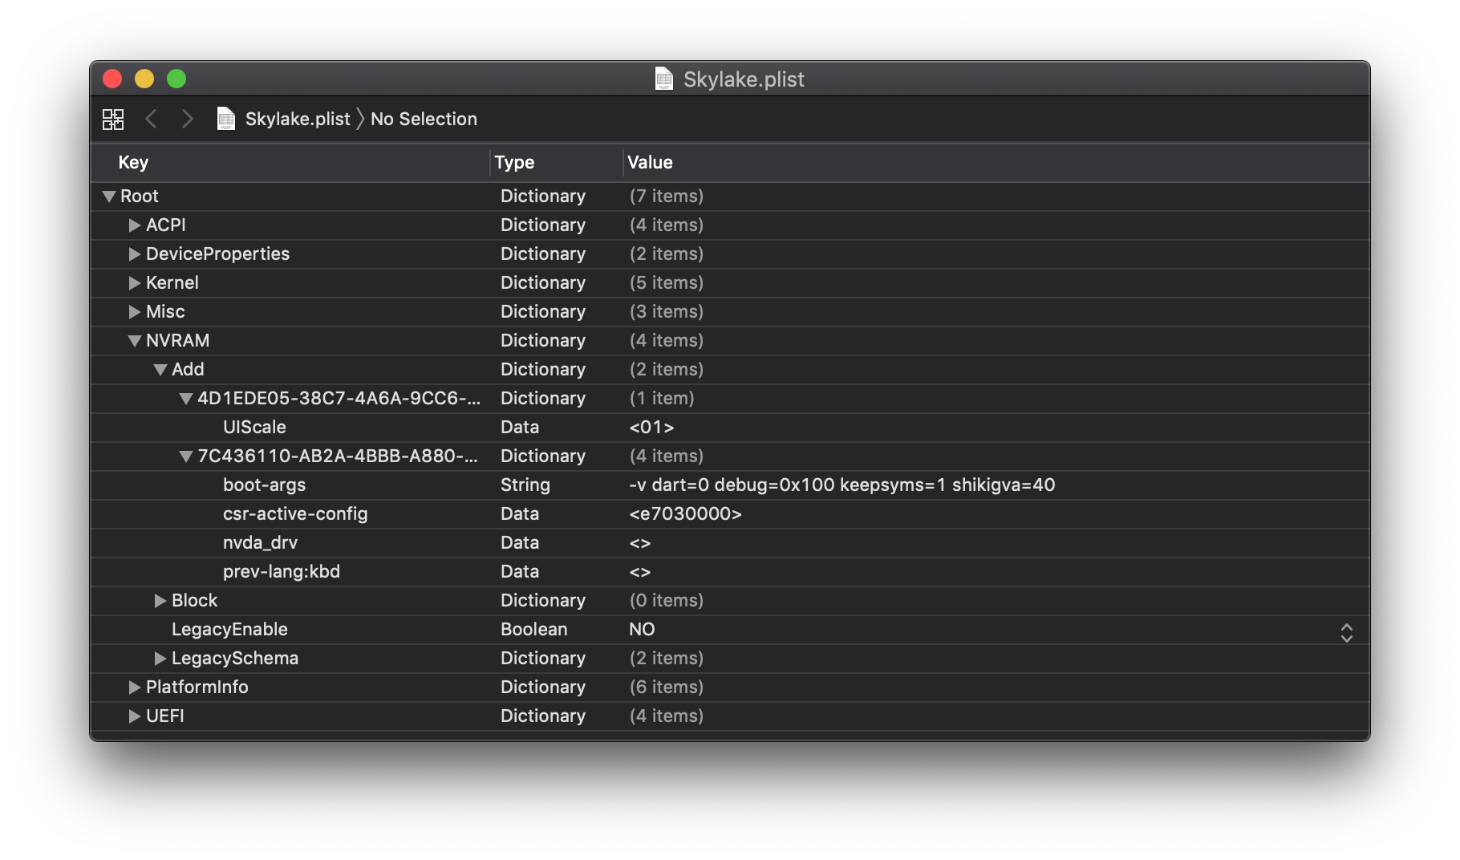1460x860 pixels.
Task: Select the prev-lang:kbd key
Action: pyautogui.click(x=282, y=571)
